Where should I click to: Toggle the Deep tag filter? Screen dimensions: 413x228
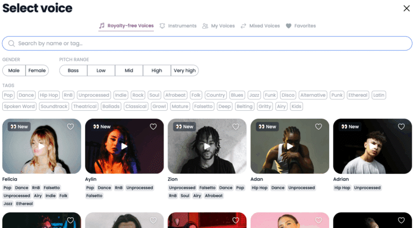[x=225, y=106]
